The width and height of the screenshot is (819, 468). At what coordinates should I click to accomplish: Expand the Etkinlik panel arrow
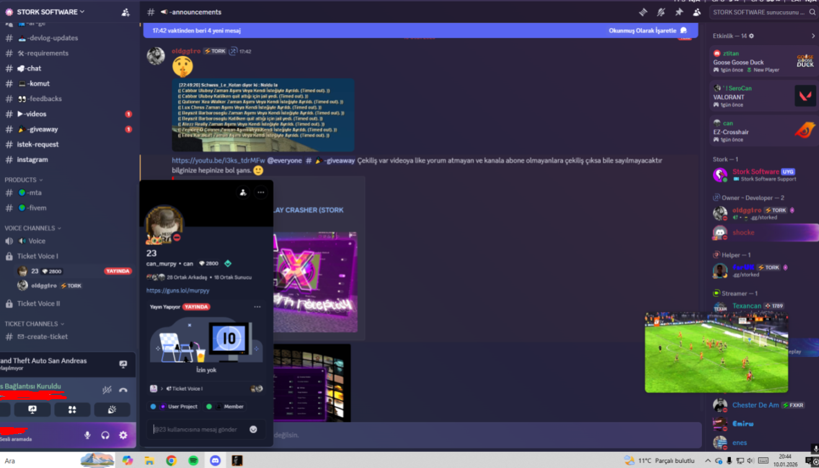813,36
